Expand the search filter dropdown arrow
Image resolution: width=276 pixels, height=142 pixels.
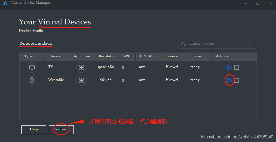184,44
